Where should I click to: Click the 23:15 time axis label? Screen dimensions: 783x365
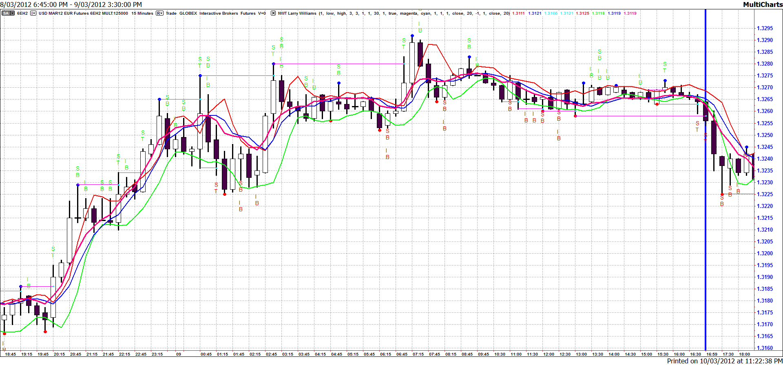tap(157, 354)
